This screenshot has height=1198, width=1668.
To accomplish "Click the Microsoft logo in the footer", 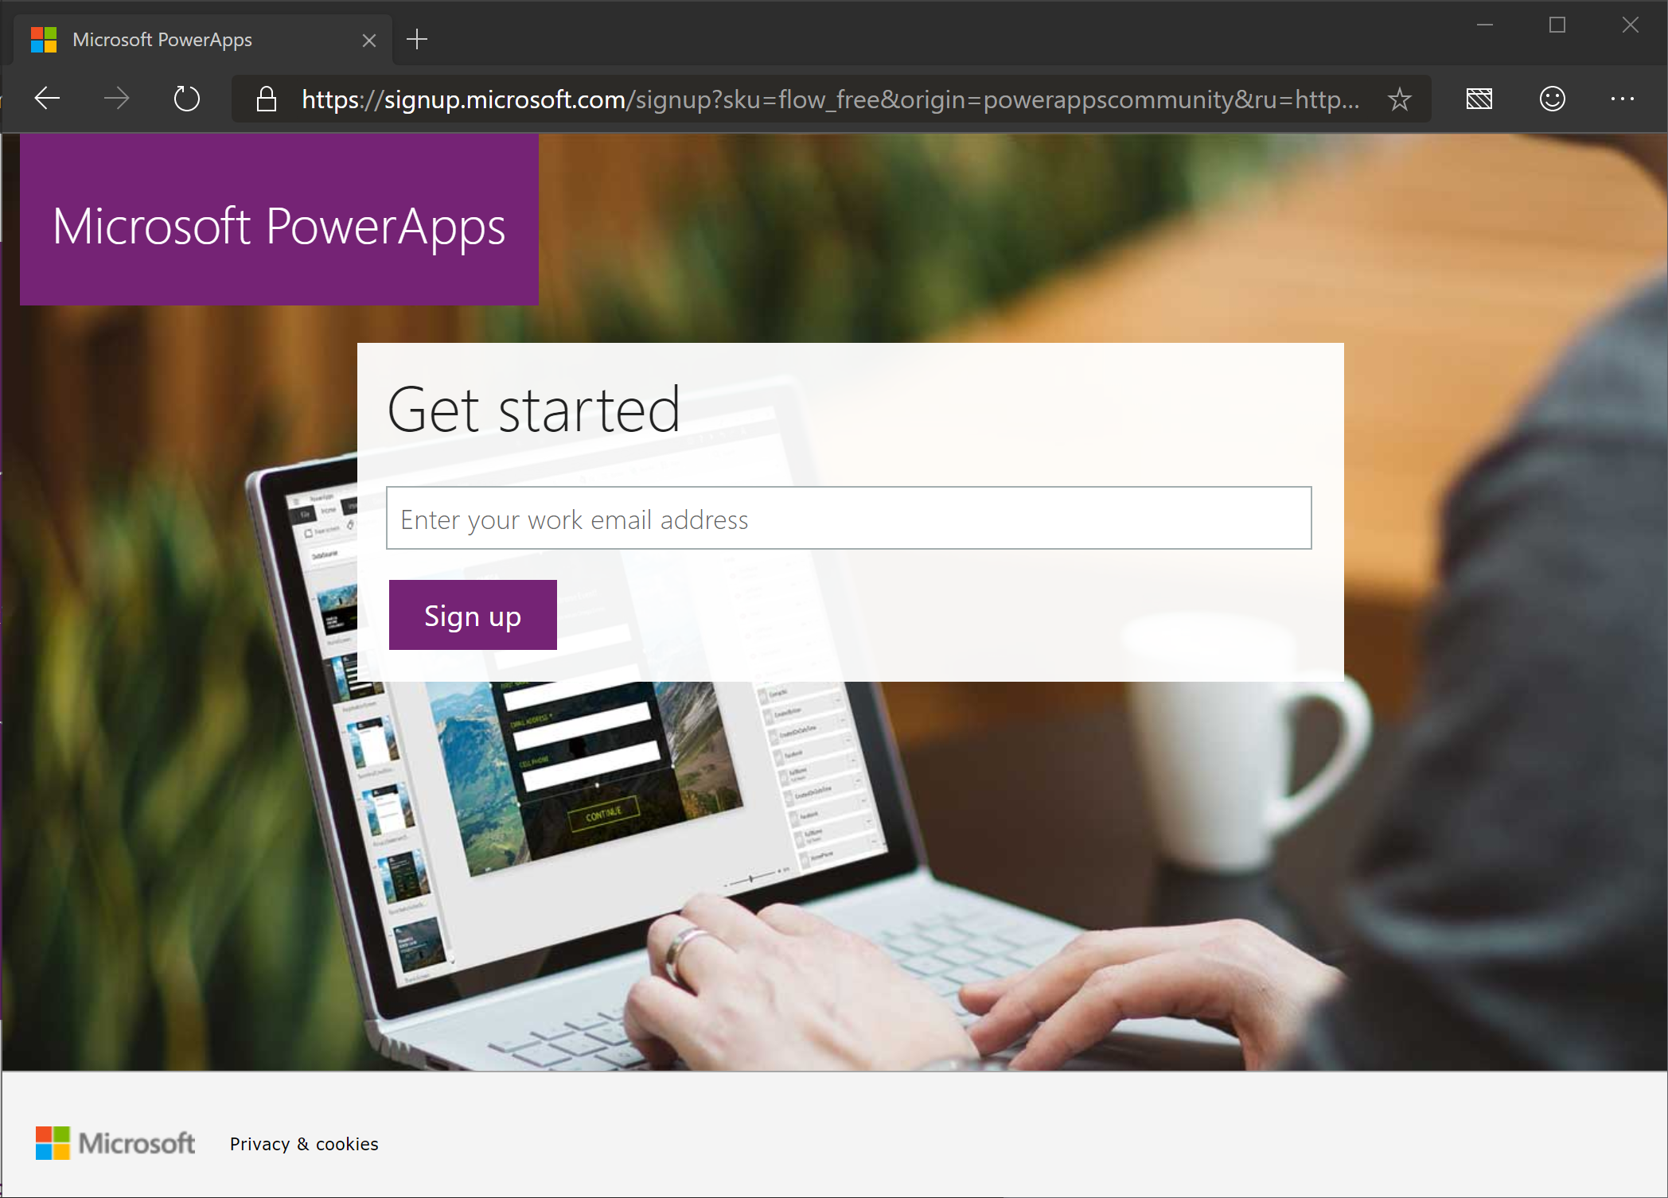I will [116, 1143].
